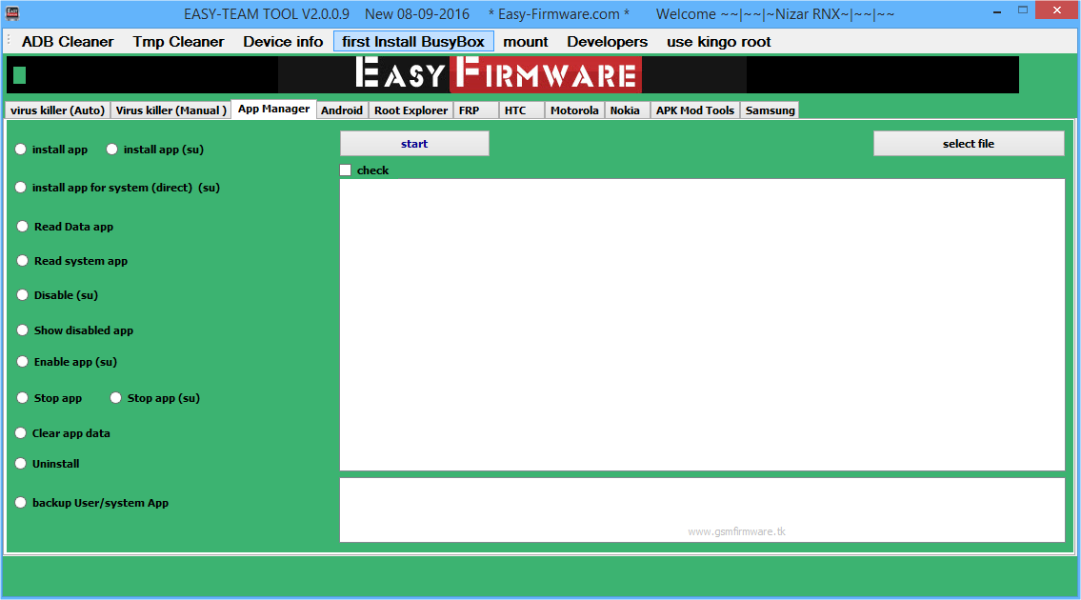Open the mount menu
This screenshot has height=600, width=1081.
[526, 41]
